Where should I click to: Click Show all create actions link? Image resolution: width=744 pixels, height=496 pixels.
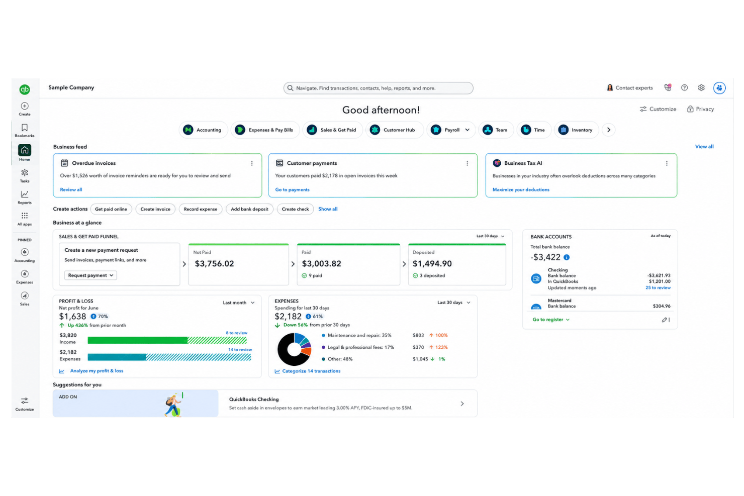(328, 209)
